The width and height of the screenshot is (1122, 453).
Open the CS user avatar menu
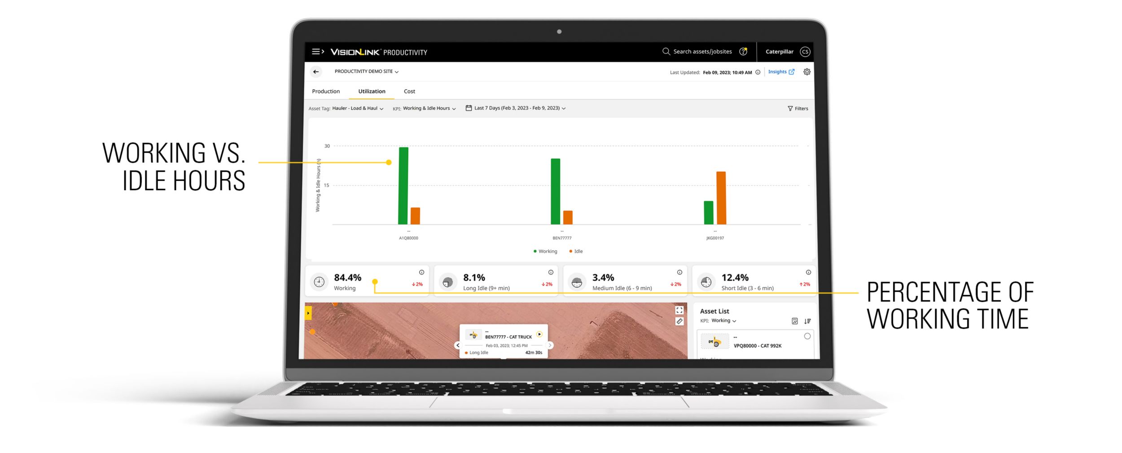pyautogui.click(x=805, y=52)
